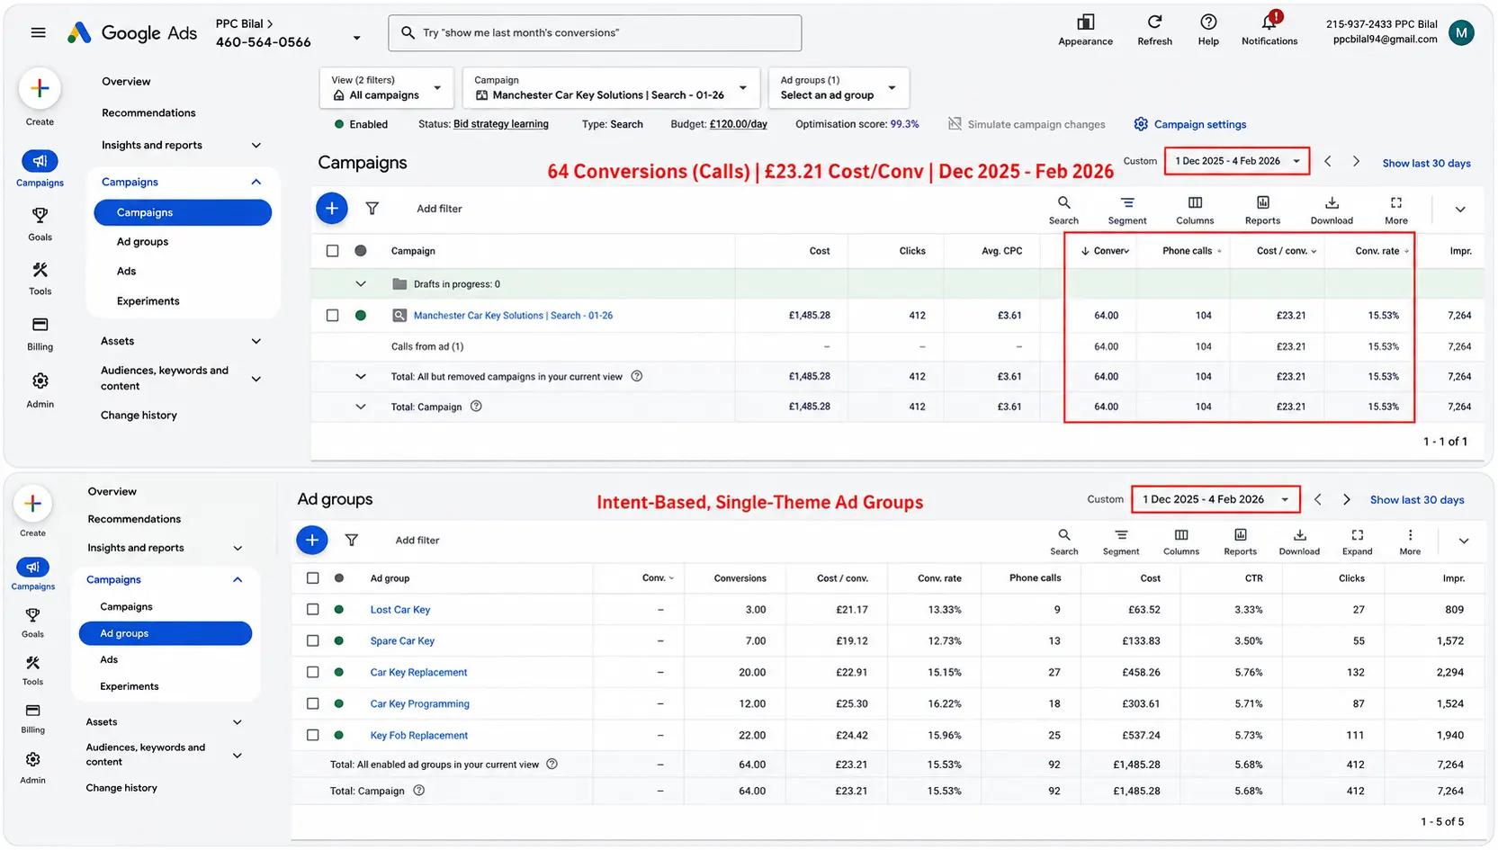The image size is (1498, 850).
Task: Click Download icon in the Campaigns view toolbar
Action: click(1332, 203)
